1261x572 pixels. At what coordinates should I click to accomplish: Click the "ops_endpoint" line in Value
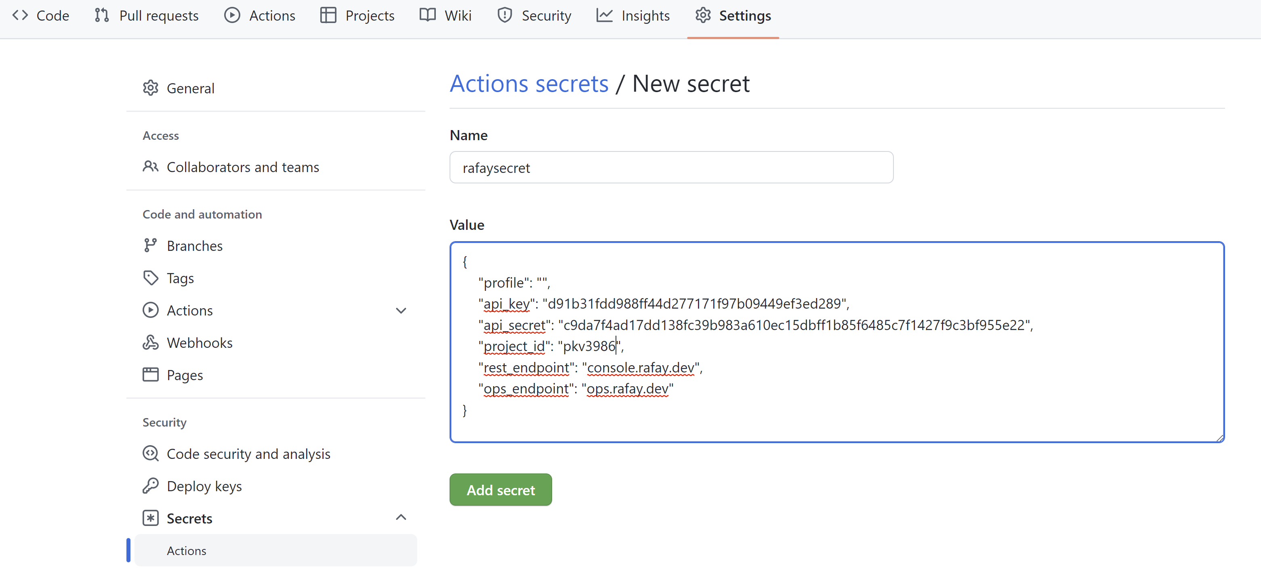576,389
